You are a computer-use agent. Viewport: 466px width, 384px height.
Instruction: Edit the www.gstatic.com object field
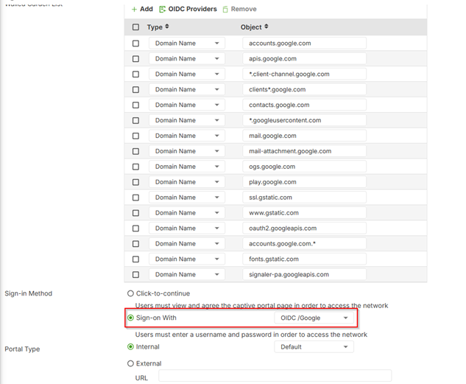point(304,213)
